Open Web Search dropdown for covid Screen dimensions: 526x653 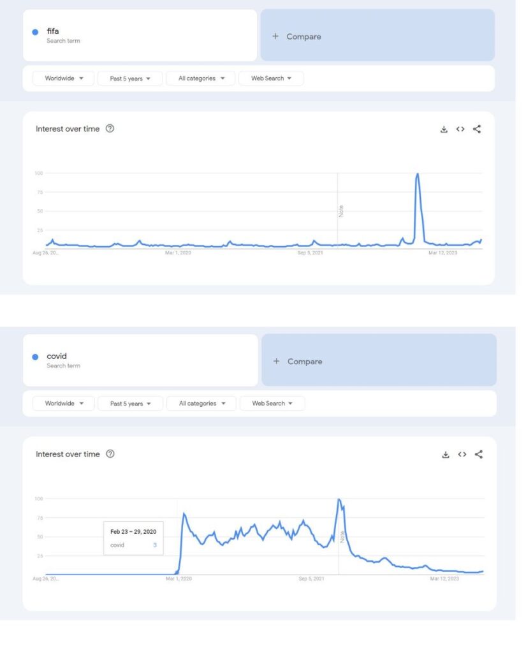tap(272, 404)
